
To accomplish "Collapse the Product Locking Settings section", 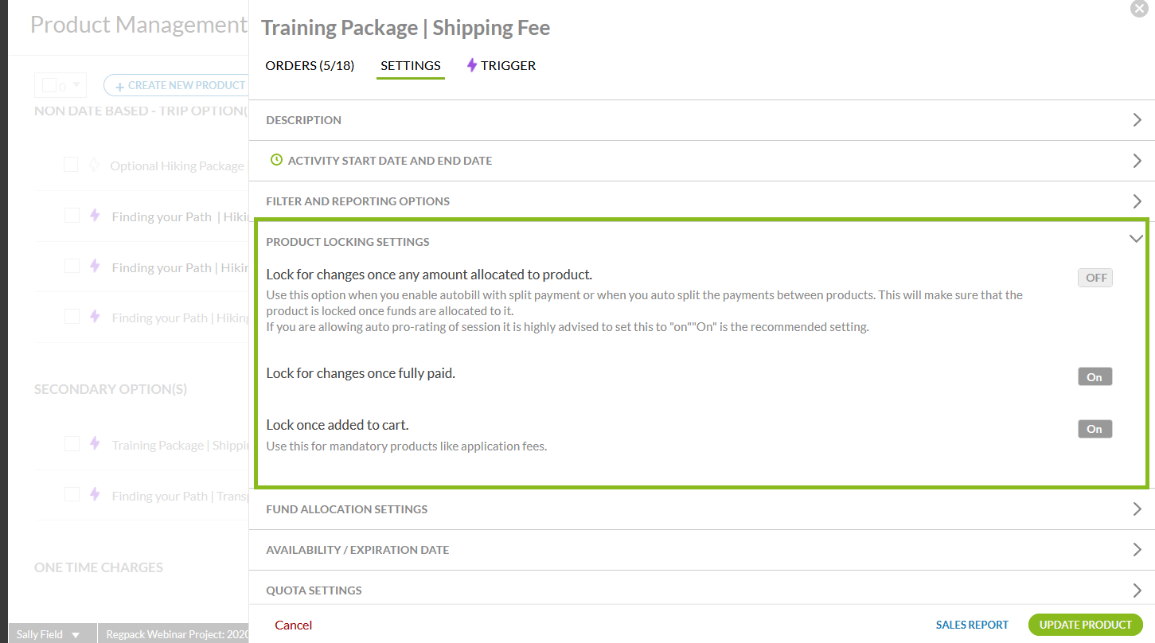I will click(x=1136, y=239).
